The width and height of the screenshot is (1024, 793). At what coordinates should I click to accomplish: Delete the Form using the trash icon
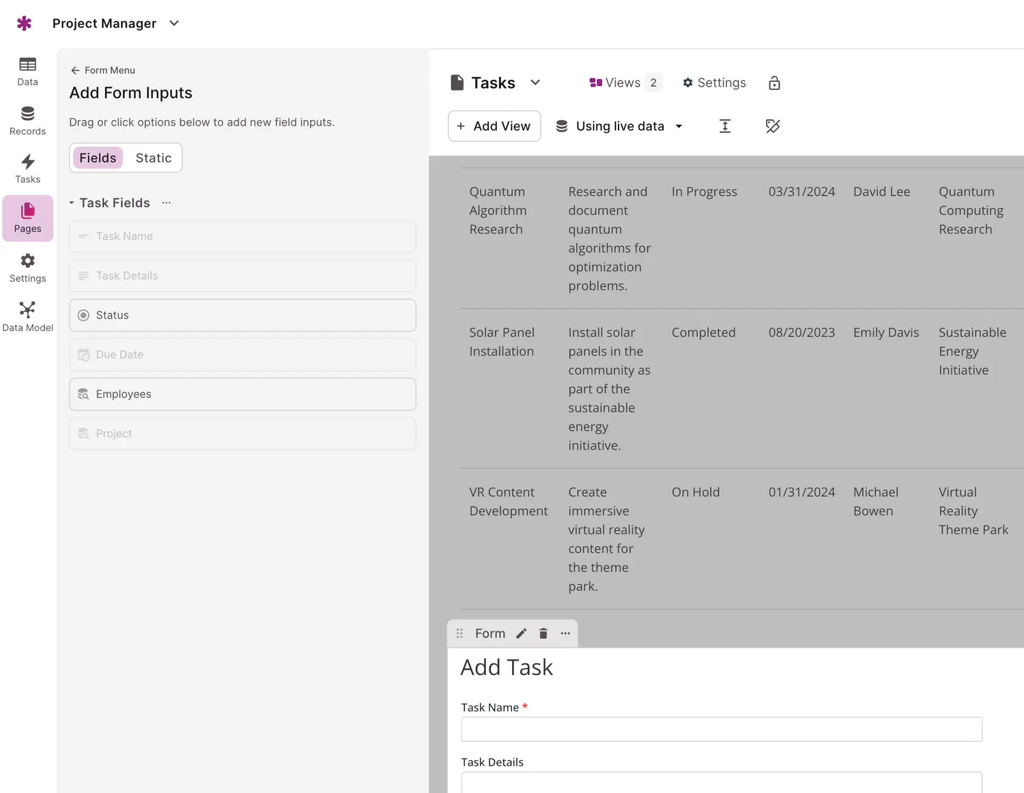click(x=543, y=633)
